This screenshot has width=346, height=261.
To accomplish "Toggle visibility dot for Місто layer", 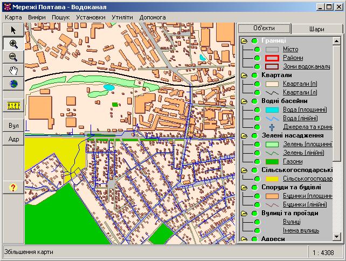I will [x=257, y=49].
